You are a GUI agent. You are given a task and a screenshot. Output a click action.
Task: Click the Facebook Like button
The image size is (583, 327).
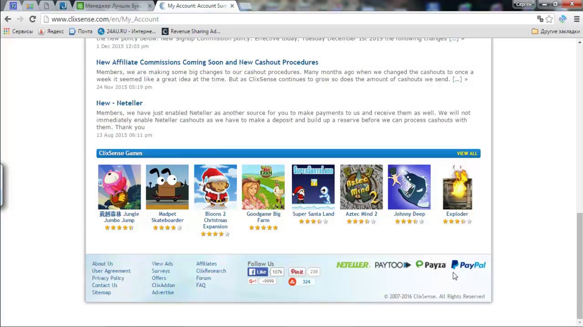(x=258, y=272)
